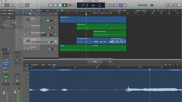Open the List Editors button
The width and height of the screenshot is (182, 102).
[167, 5]
